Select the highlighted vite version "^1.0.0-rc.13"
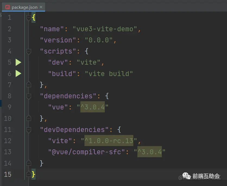This screenshot has width=227, height=186. click(x=109, y=141)
